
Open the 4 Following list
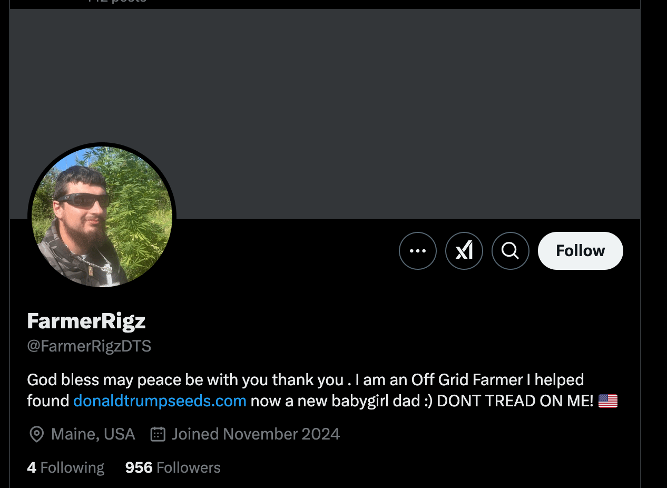coord(66,467)
